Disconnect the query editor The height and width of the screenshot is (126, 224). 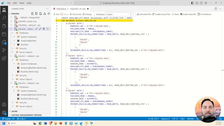[x=76, y=14]
